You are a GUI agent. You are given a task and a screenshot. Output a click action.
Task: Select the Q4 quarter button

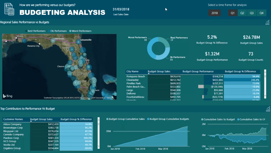[261, 13]
